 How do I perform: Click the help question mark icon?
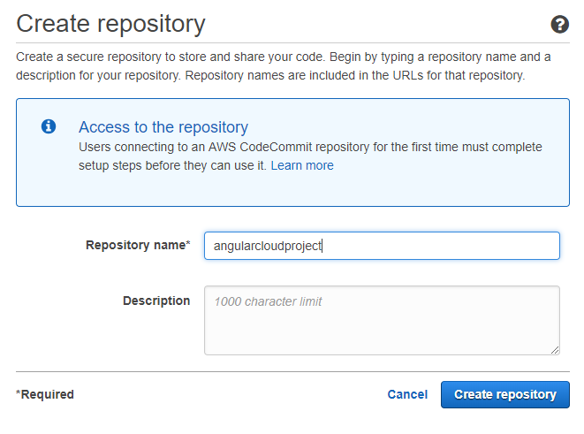(558, 24)
